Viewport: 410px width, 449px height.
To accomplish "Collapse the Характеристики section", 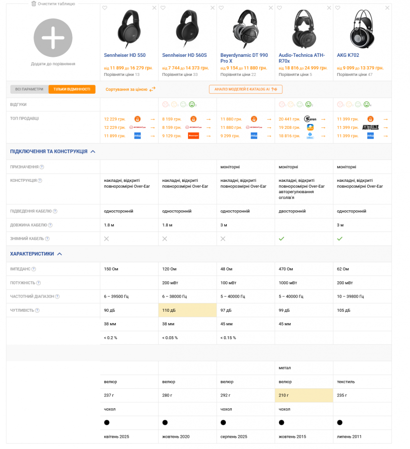I will (59, 254).
